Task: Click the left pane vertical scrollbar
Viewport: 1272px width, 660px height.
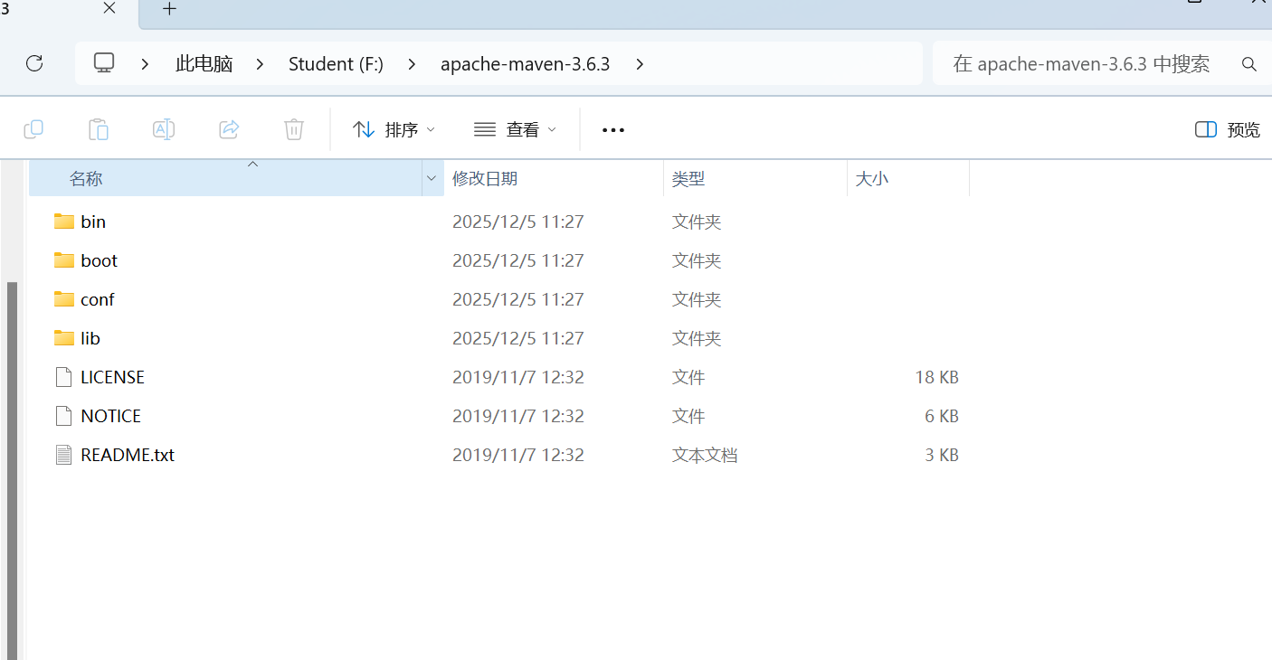Action: pos(12,452)
